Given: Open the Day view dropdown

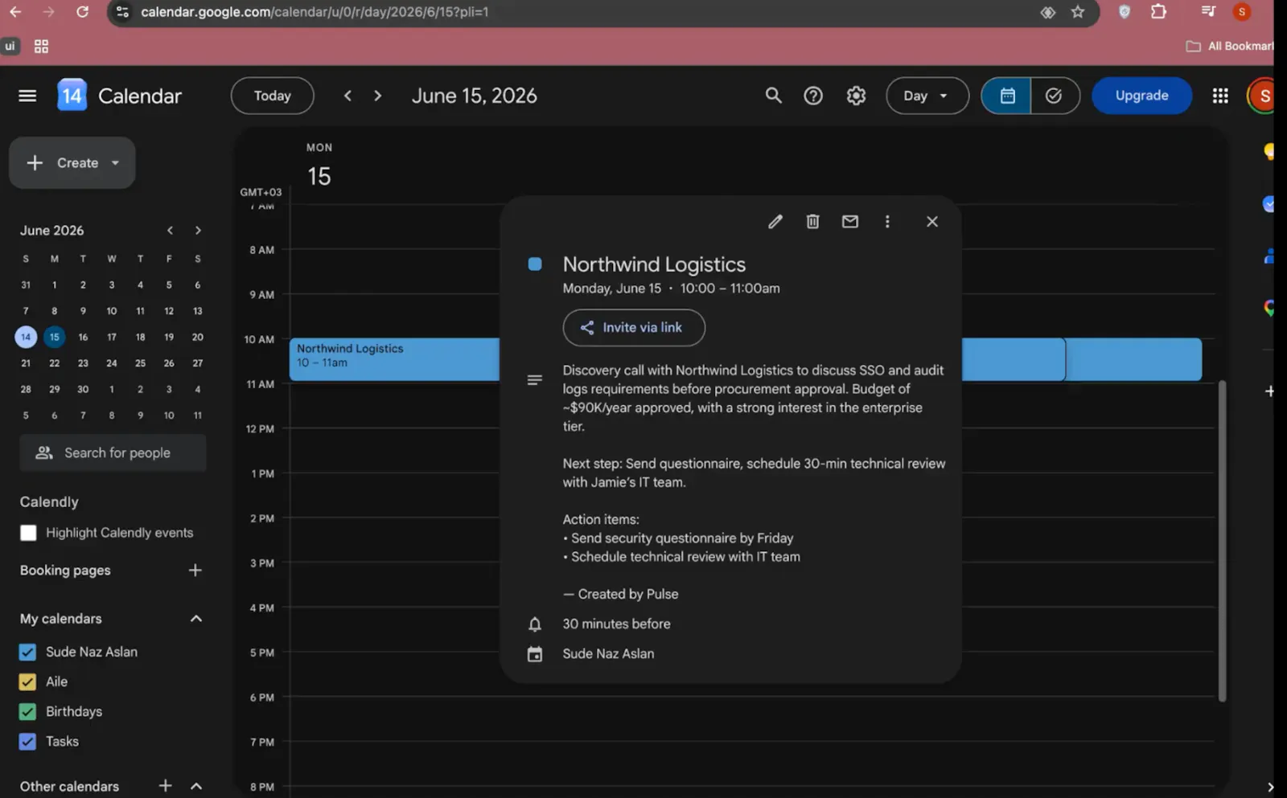Looking at the screenshot, I should pos(927,96).
